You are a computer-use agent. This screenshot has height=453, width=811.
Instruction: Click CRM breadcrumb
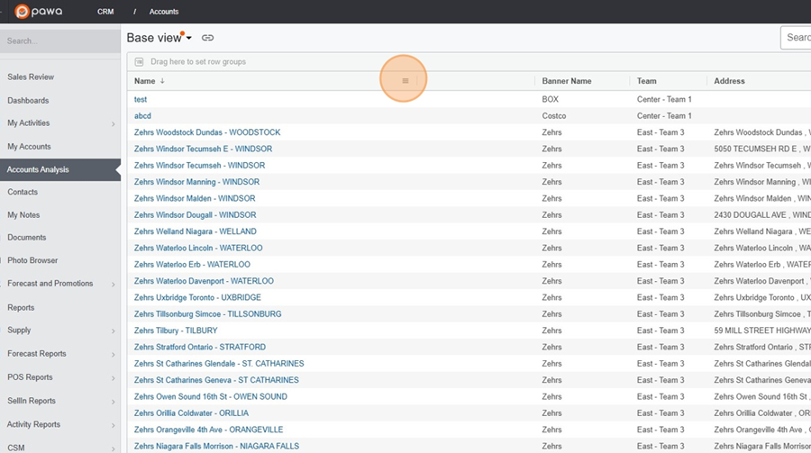point(105,12)
